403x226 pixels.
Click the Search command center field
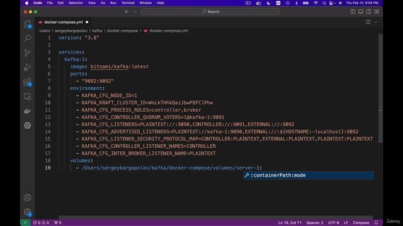click(x=210, y=11)
